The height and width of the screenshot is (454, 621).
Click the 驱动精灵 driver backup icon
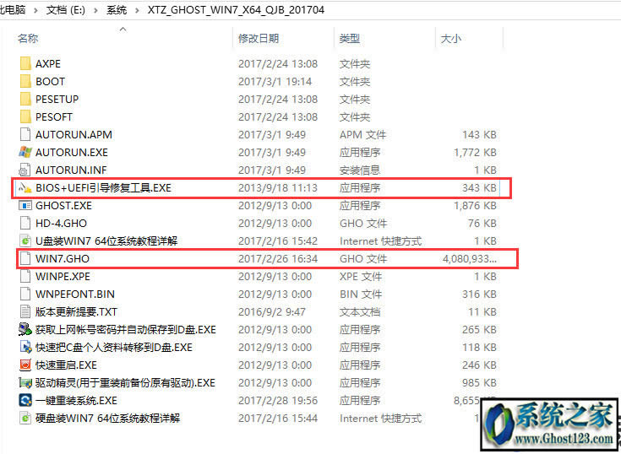25,383
